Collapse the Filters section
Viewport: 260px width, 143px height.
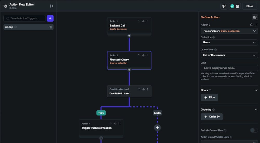point(256,90)
